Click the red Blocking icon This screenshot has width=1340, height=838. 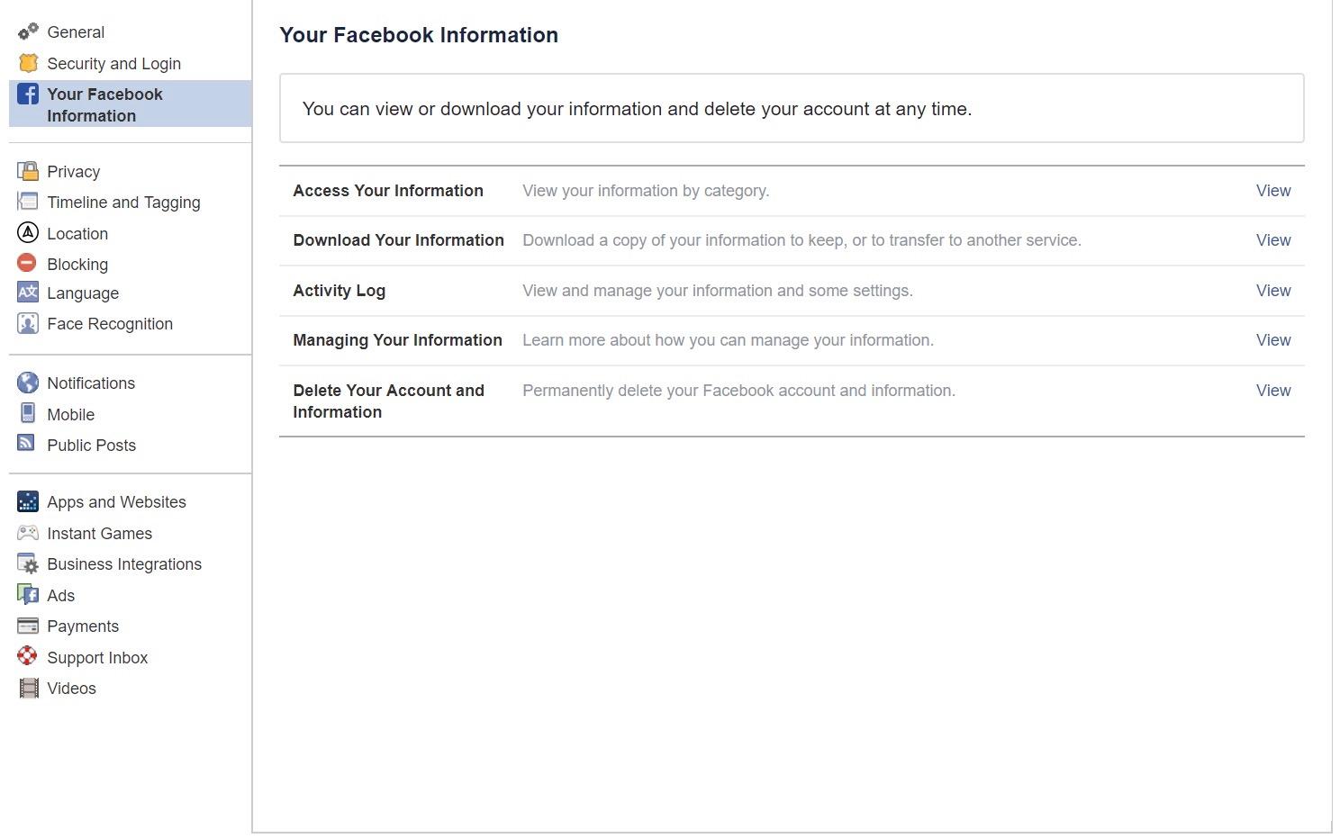click(27, 263)
